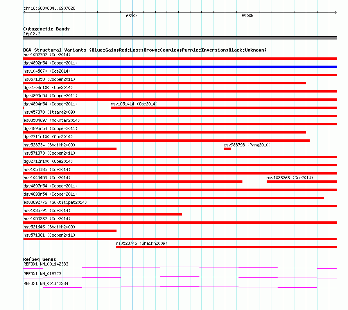Image resolution: width=348 pixels, height=310 pixels.
Task: Click esv3584697 (Mokhtar2014) label
Action: point(52,120)
